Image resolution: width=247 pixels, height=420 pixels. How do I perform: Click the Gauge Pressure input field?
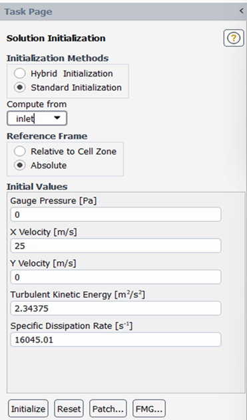tap(116, 215)
